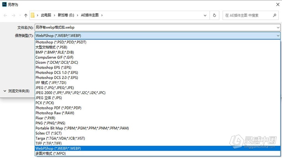This screenshot has height=158, width=282.
Task: Open the address bar history dropdown
Action: click(205, 15)
